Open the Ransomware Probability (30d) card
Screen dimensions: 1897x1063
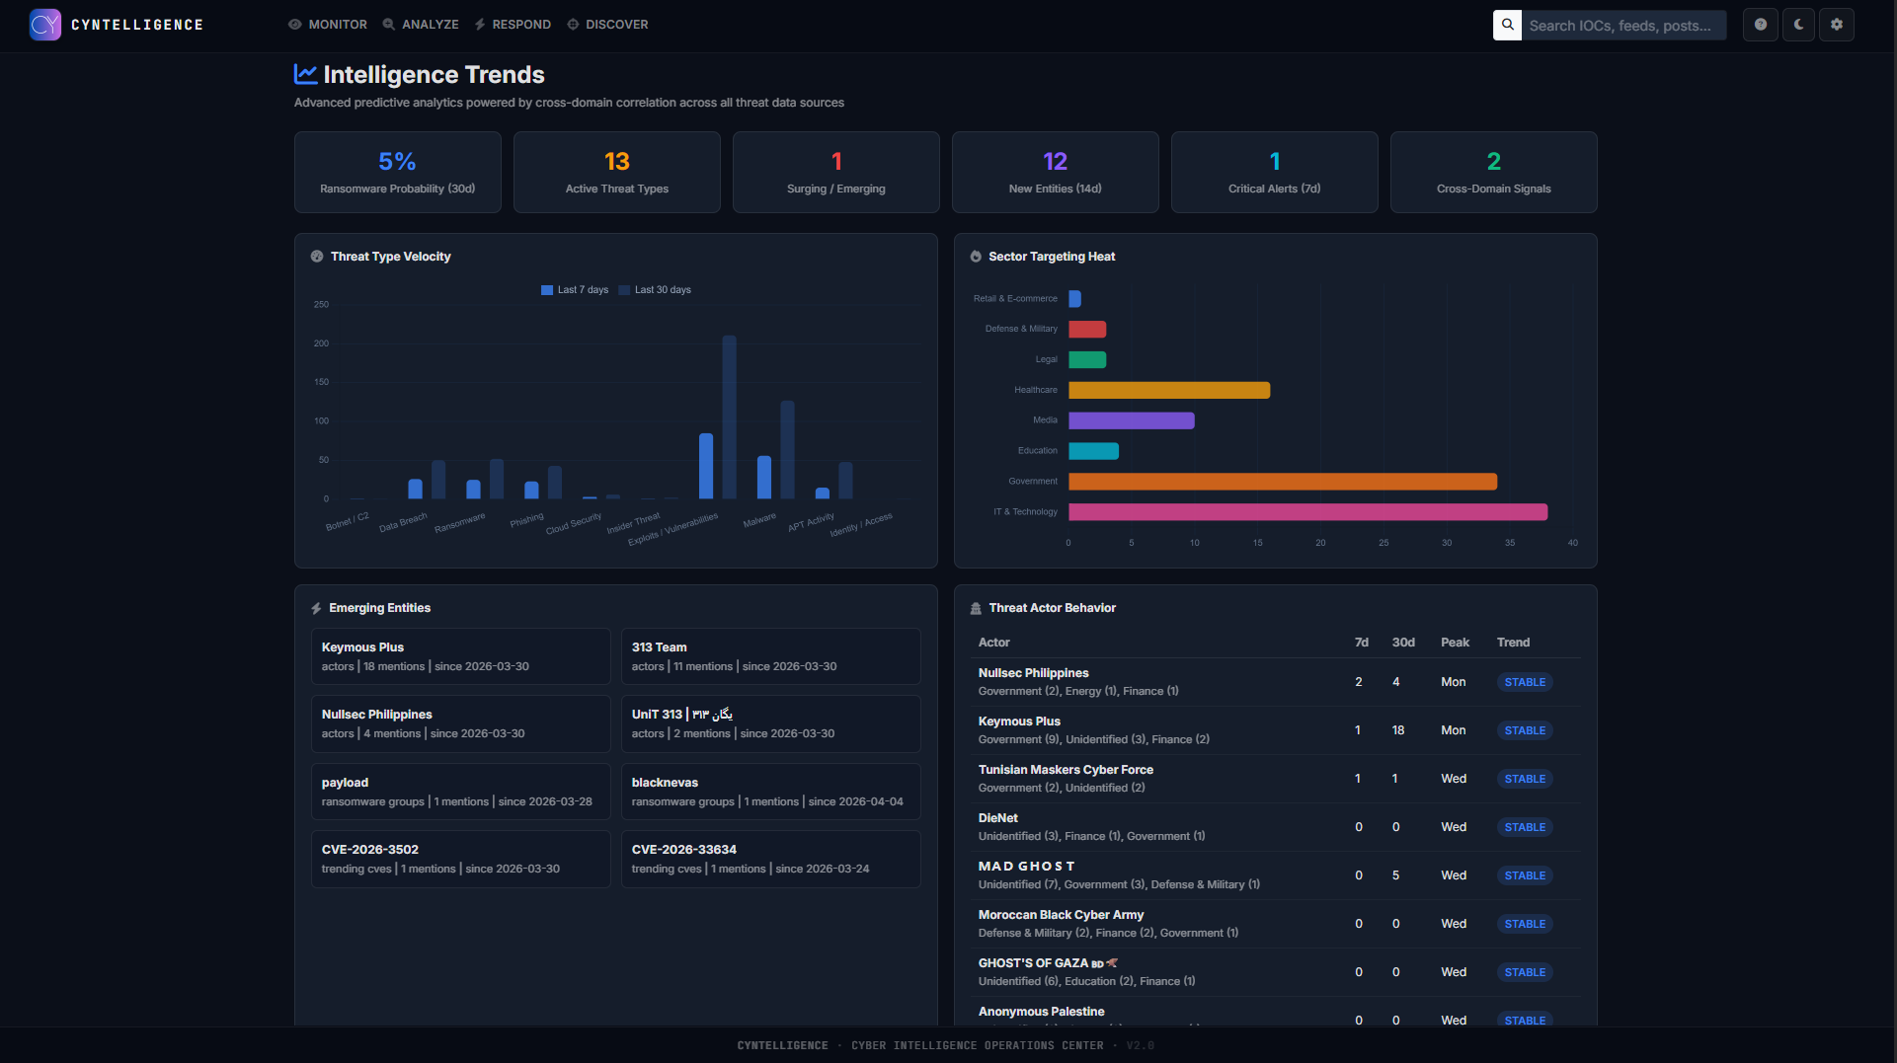(398, 173)
